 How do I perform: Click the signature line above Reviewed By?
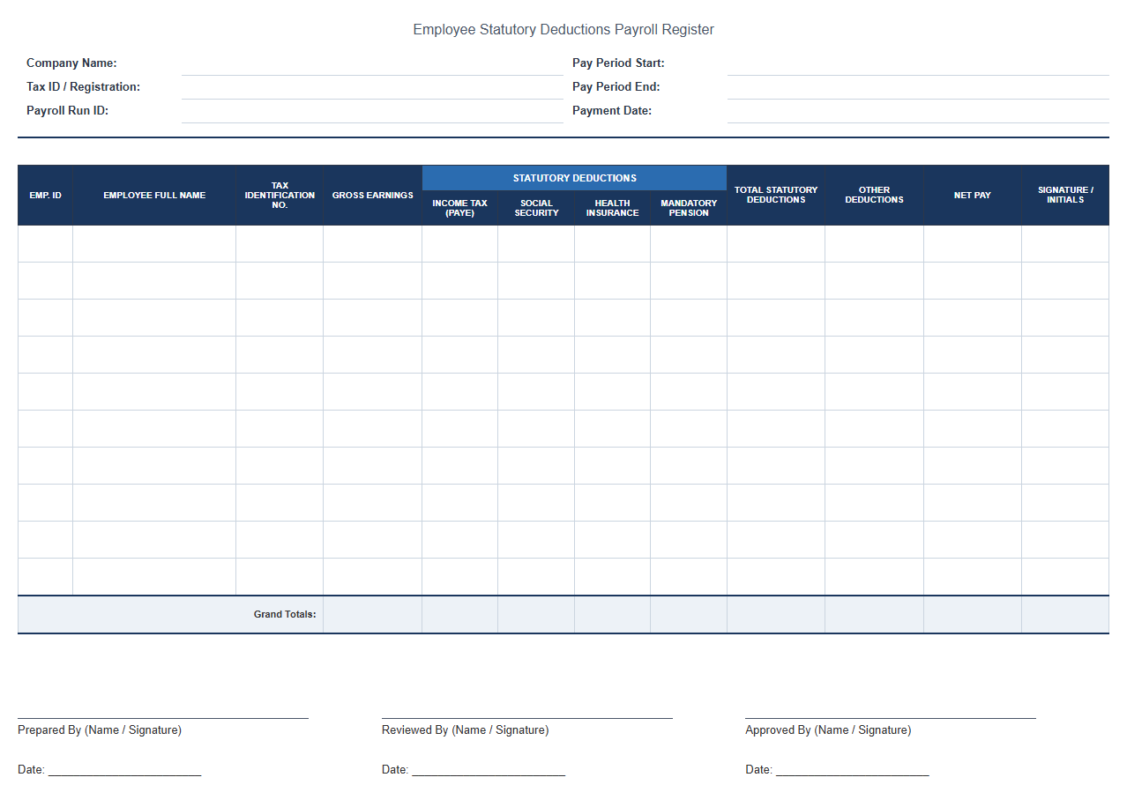click(x=527, y=718)
